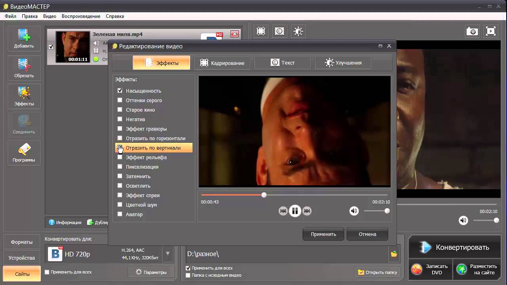
Task: Switch to the Текст tab
Action: coord(282,63)
